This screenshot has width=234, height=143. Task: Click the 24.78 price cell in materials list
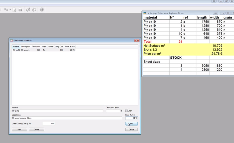pyautogui.click(x=72, y=50)
